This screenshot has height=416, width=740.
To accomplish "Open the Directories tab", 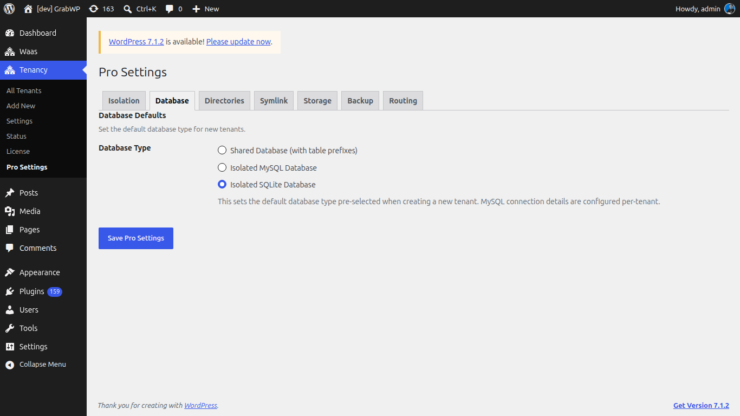I will coord(224,101).
